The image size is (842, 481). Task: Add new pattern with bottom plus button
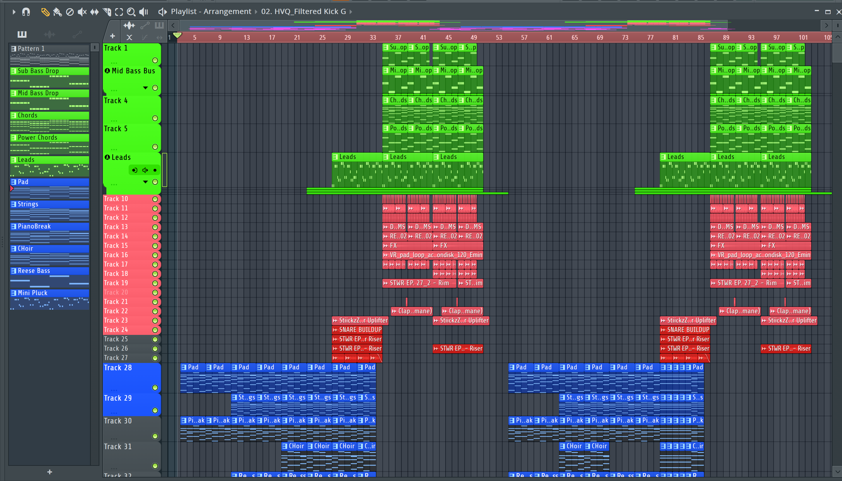[x=50, y=472]
